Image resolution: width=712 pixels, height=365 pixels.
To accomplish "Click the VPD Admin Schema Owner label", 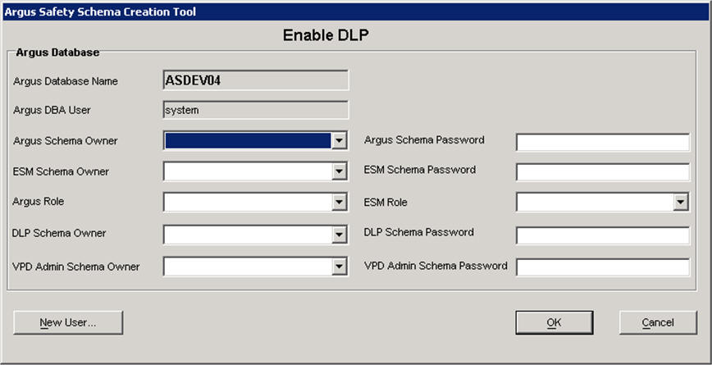I will (75, 267).
